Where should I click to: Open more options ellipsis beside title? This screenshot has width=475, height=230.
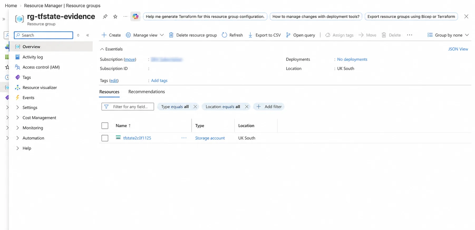(125, 16)
